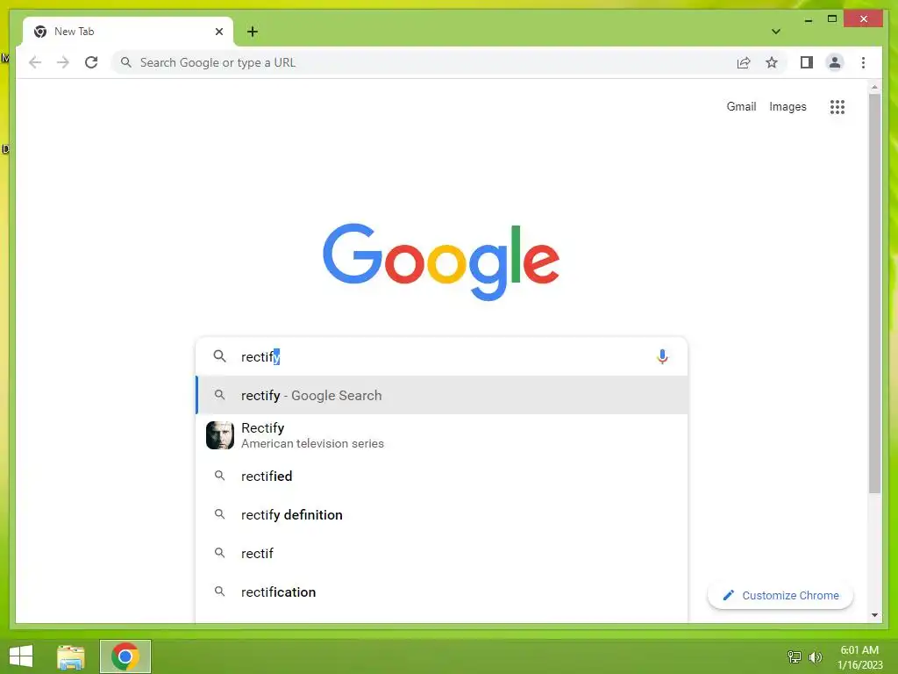Viewport: 898px width, 674px height.
Task: Open the Windows Start menu
Action: [x=21, y=656]
